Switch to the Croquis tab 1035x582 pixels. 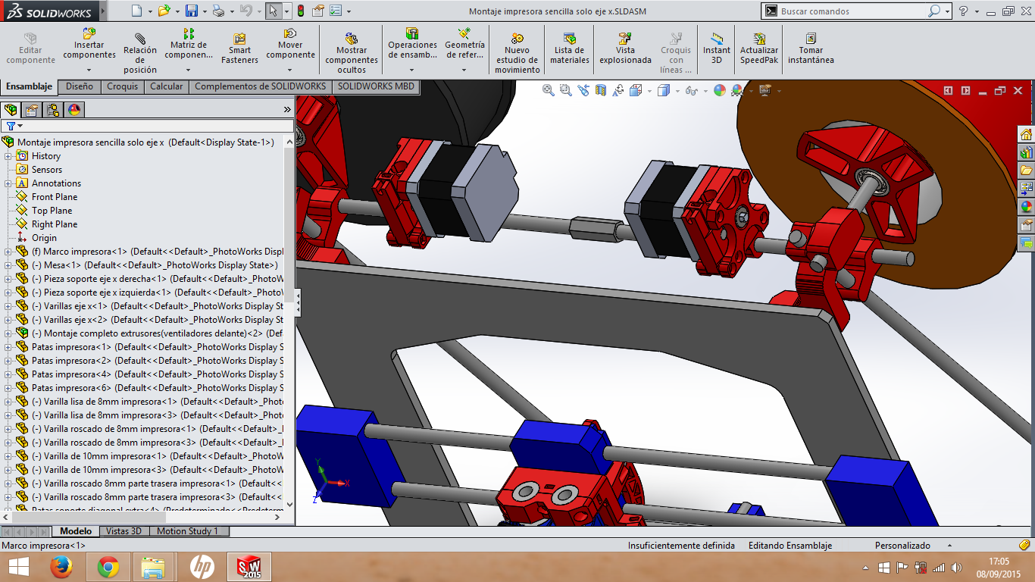[x=123, y=86]
